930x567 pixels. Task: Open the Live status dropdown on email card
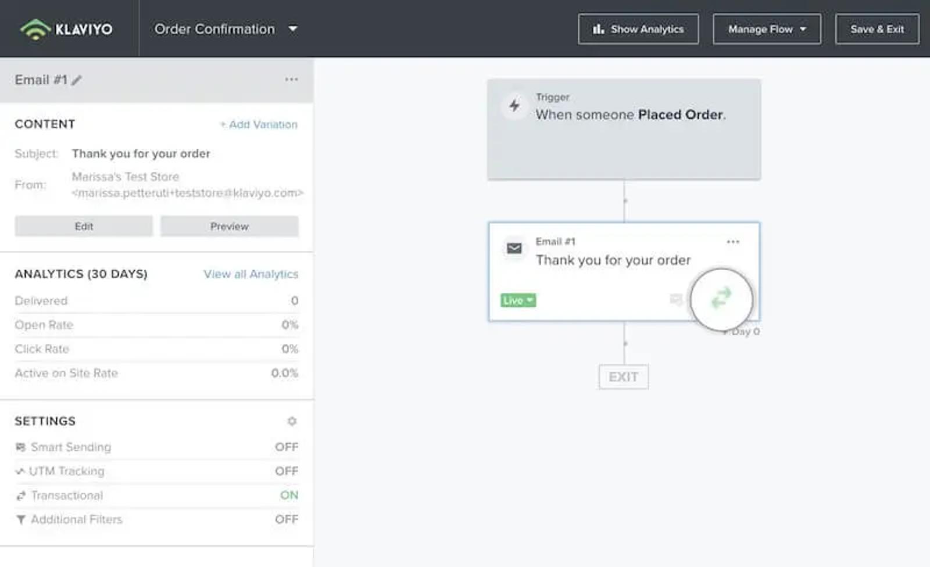click(x=518, y=300)
